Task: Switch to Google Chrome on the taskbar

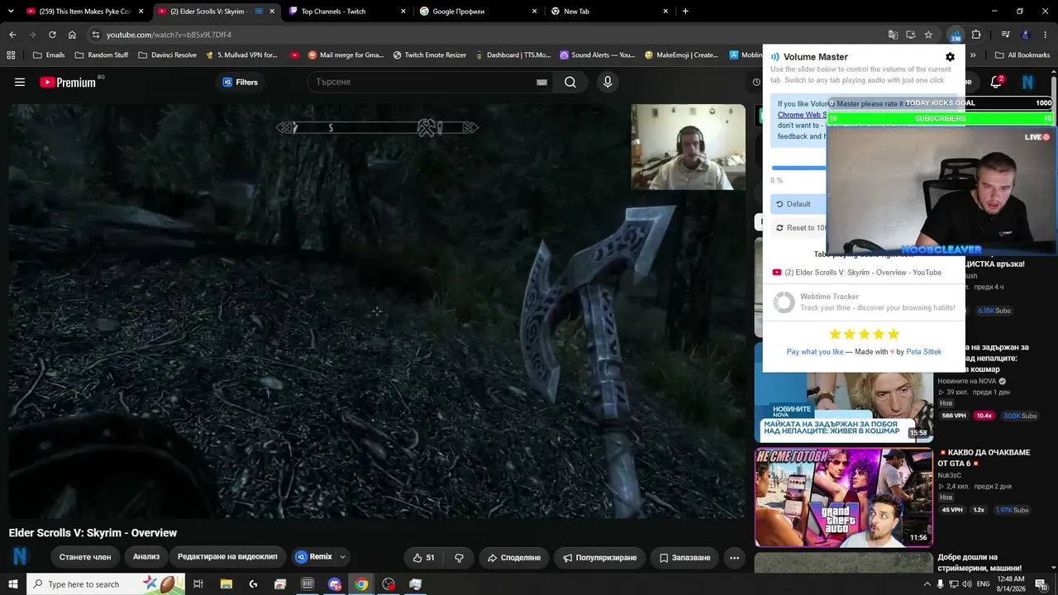Action: pyautogui.click(x=361, y=584)
